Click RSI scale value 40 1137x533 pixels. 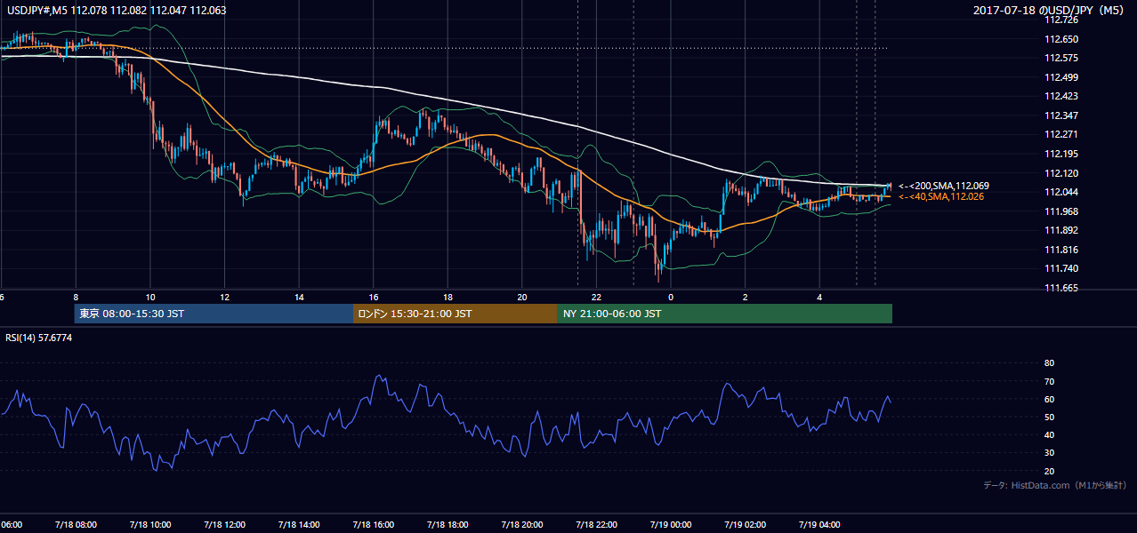pyautogui.click(x=1049, y=434)
